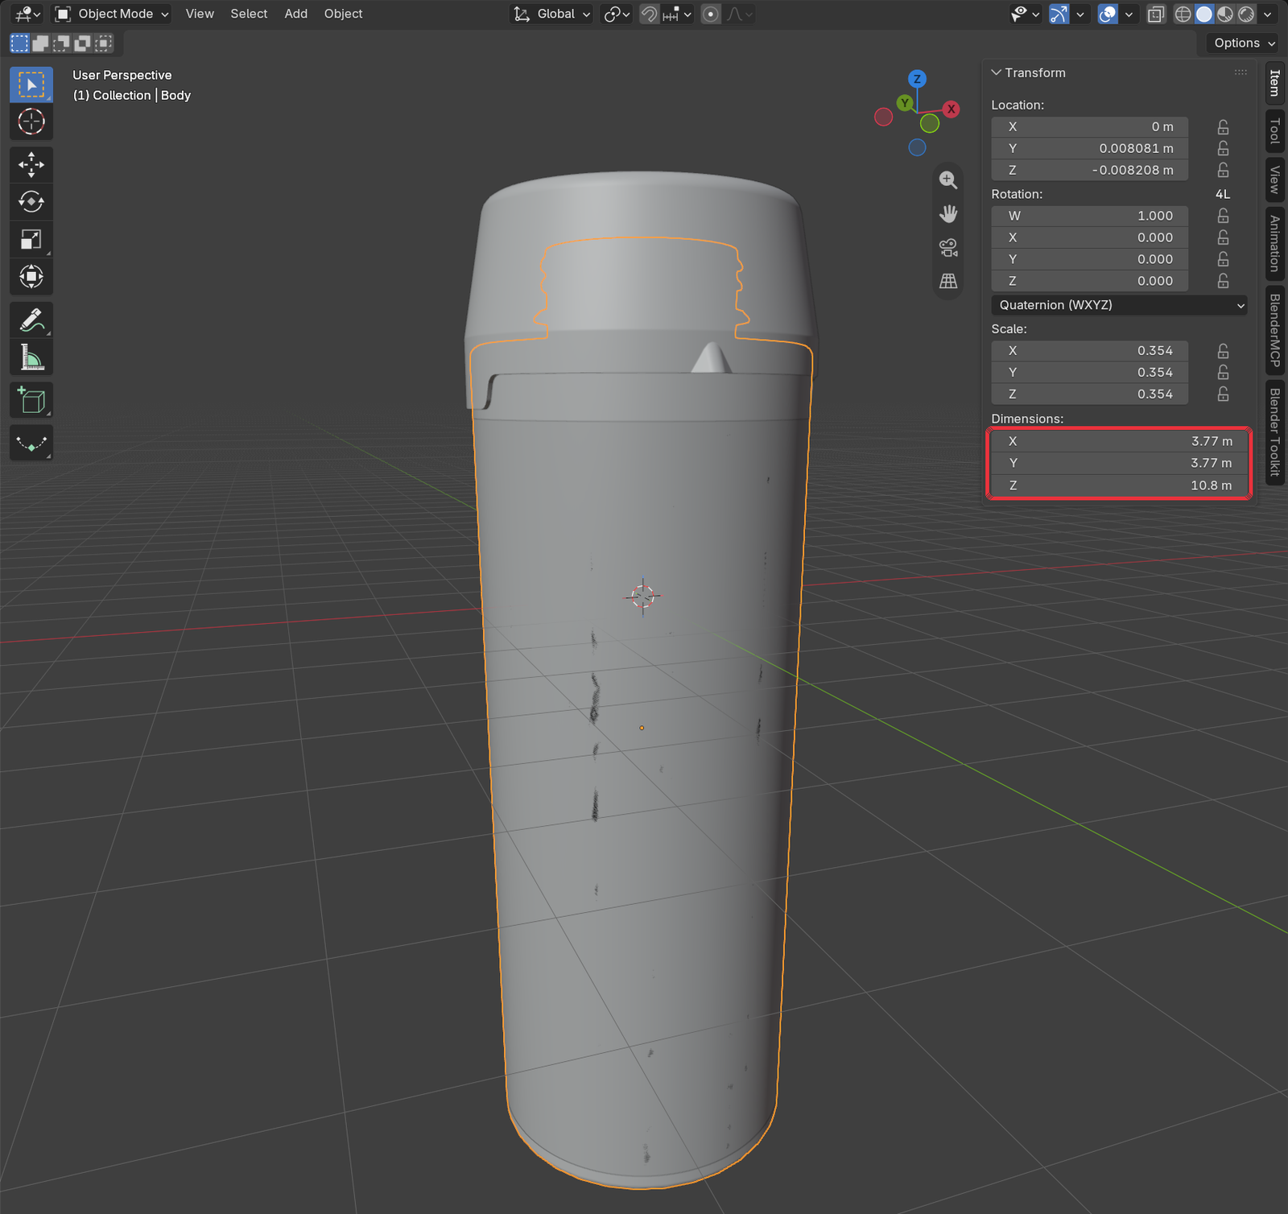The image size is (1288, 1214).
Task: Switch to rendered viewport shading
Action: [x=1246, y=14]
